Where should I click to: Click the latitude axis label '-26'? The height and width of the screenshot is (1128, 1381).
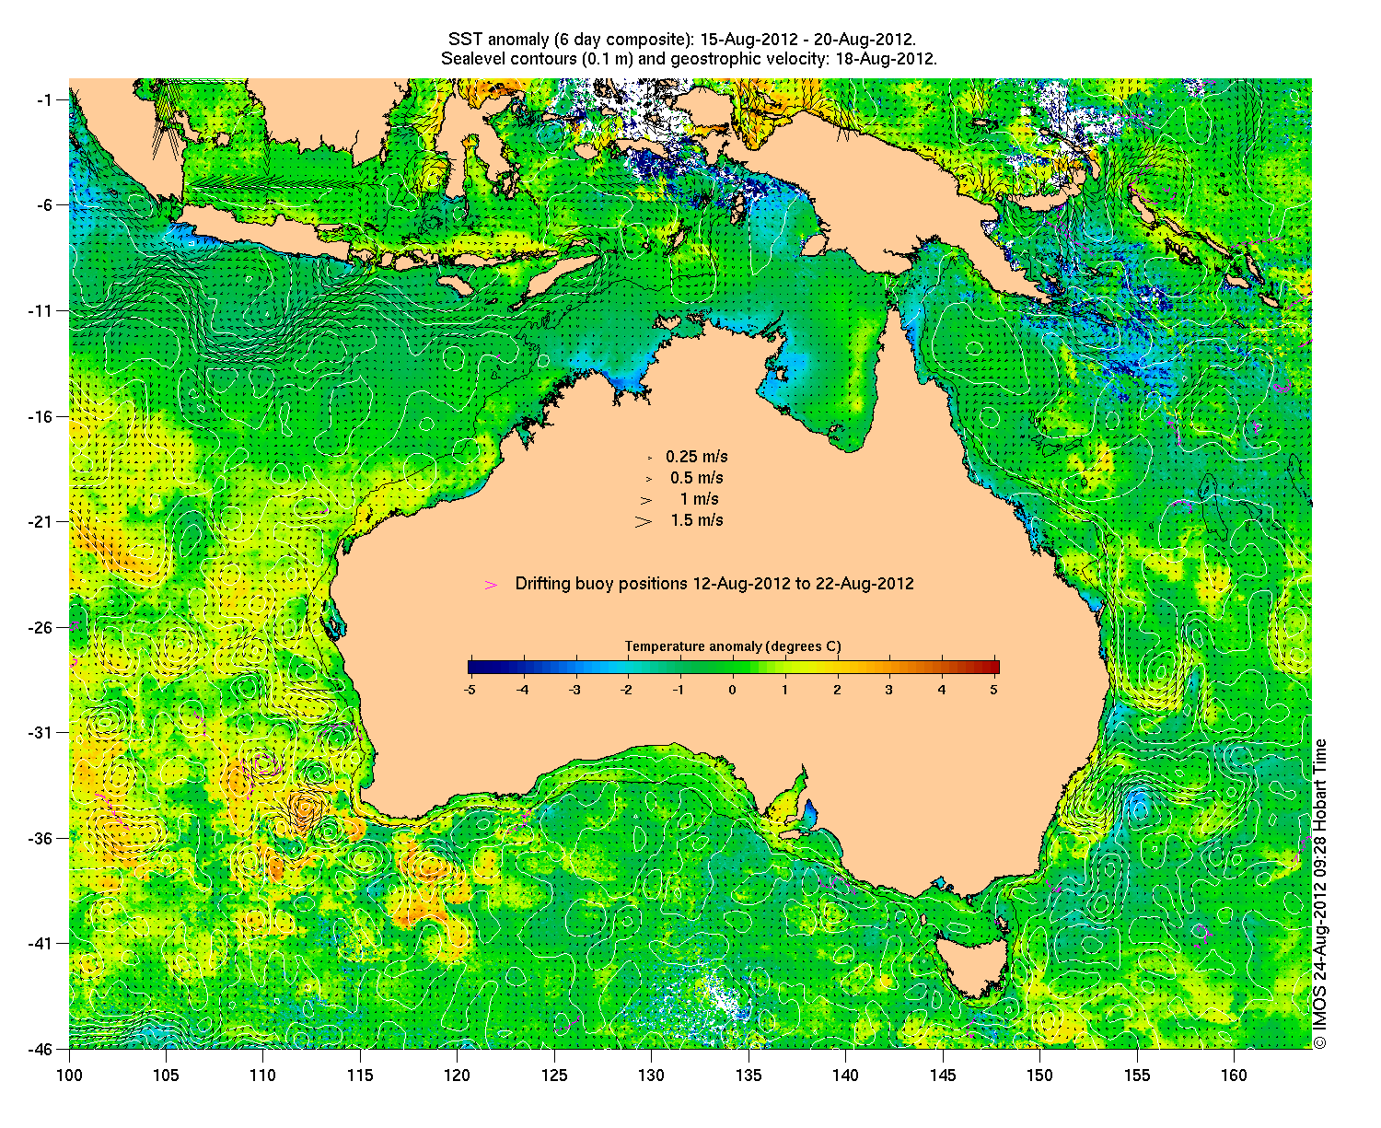(x=41, y=627)
